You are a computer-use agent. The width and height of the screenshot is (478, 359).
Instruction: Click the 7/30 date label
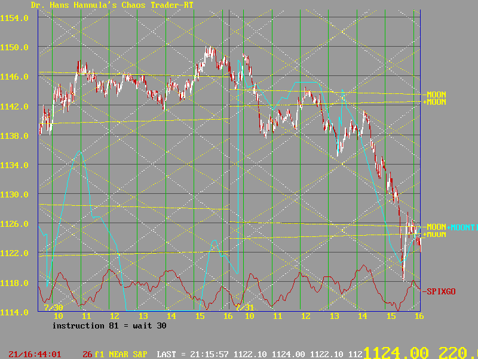point(54,308)
